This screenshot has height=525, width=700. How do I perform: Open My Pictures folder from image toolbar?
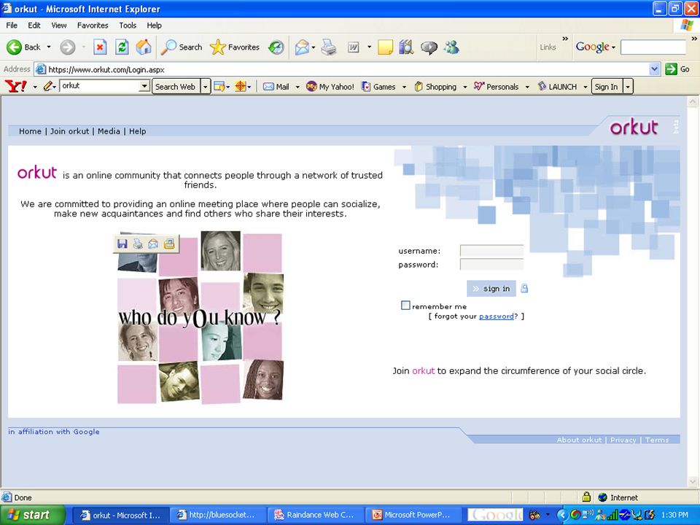(168, 244)
